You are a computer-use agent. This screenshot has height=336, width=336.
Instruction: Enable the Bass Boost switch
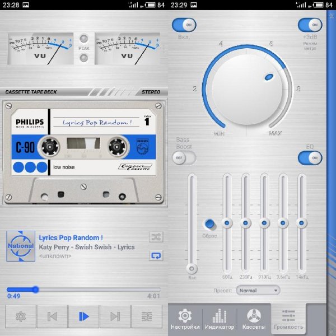coord(184,158)
